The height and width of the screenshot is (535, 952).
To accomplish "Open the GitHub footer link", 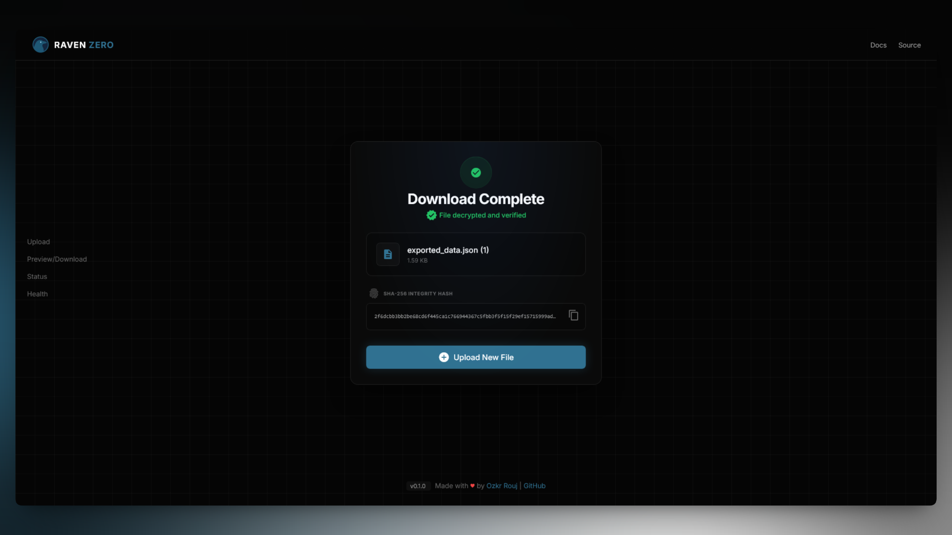I will pos(535,486).
